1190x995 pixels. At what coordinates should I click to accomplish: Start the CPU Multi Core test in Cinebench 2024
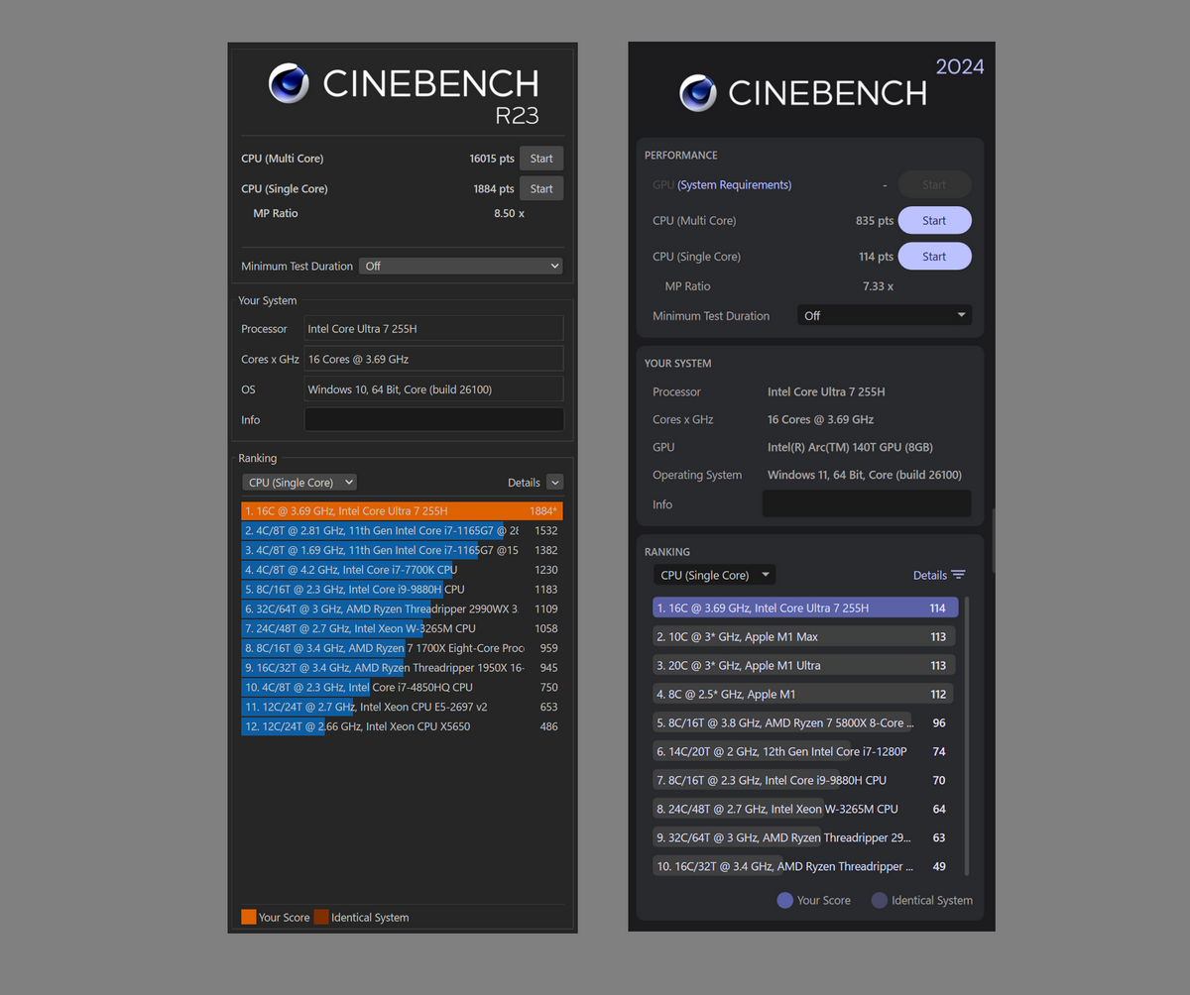pos(934,221)
